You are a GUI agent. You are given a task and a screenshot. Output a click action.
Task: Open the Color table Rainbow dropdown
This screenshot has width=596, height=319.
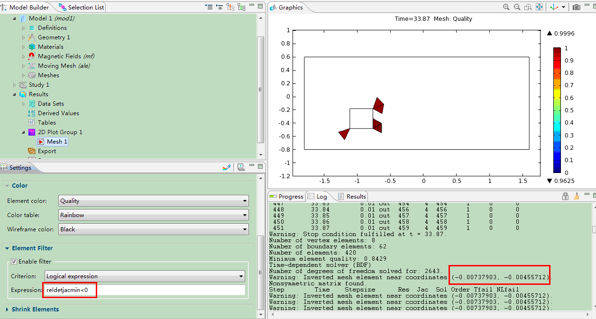point(153,215)
